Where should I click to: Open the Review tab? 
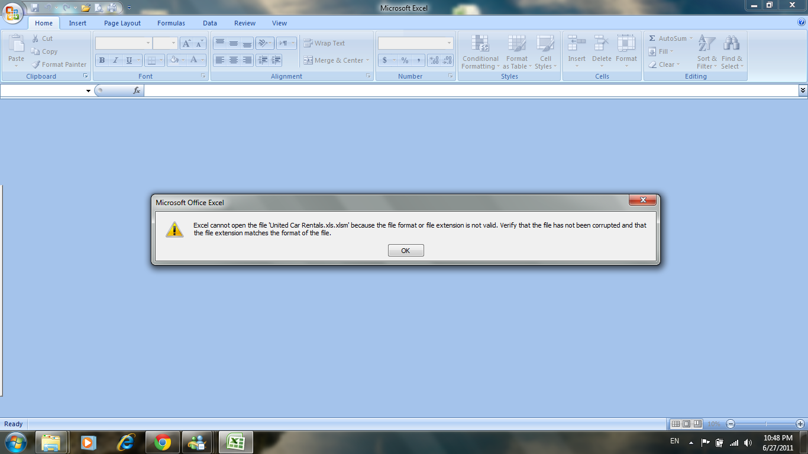tap(245, 23)
